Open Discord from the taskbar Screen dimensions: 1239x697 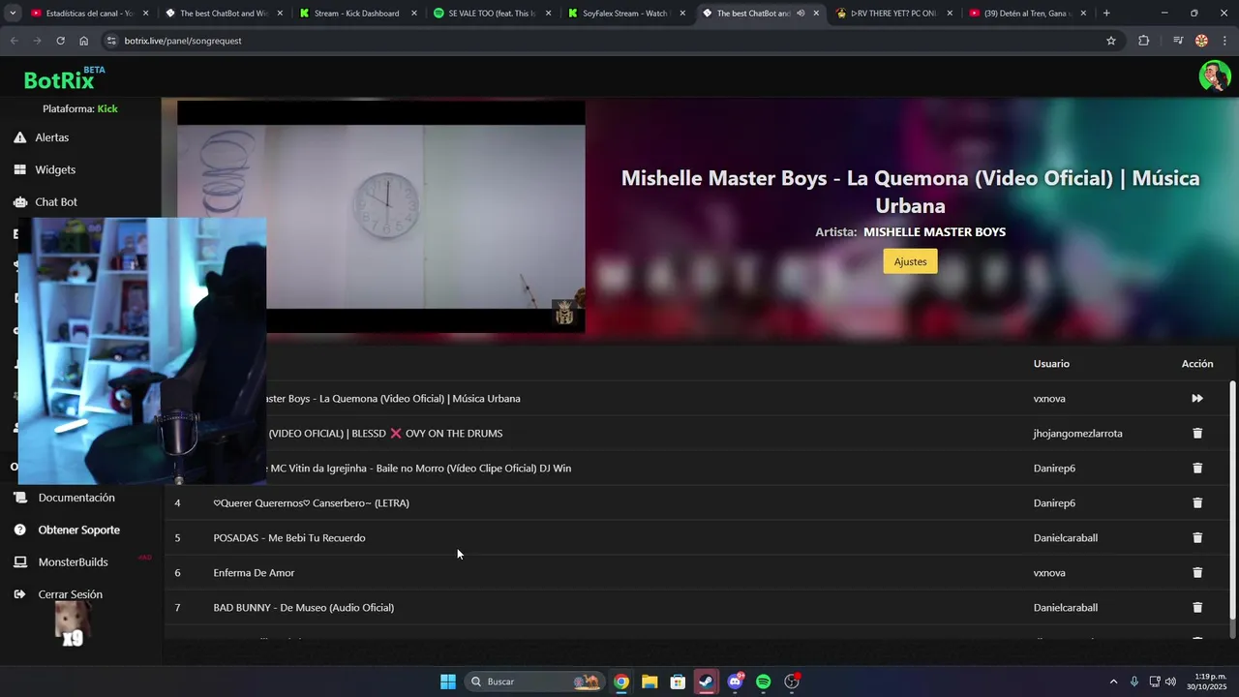[736, 682]
